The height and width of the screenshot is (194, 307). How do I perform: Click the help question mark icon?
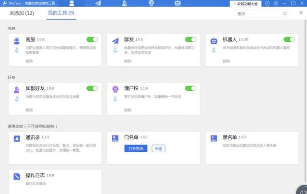point(267,3)
